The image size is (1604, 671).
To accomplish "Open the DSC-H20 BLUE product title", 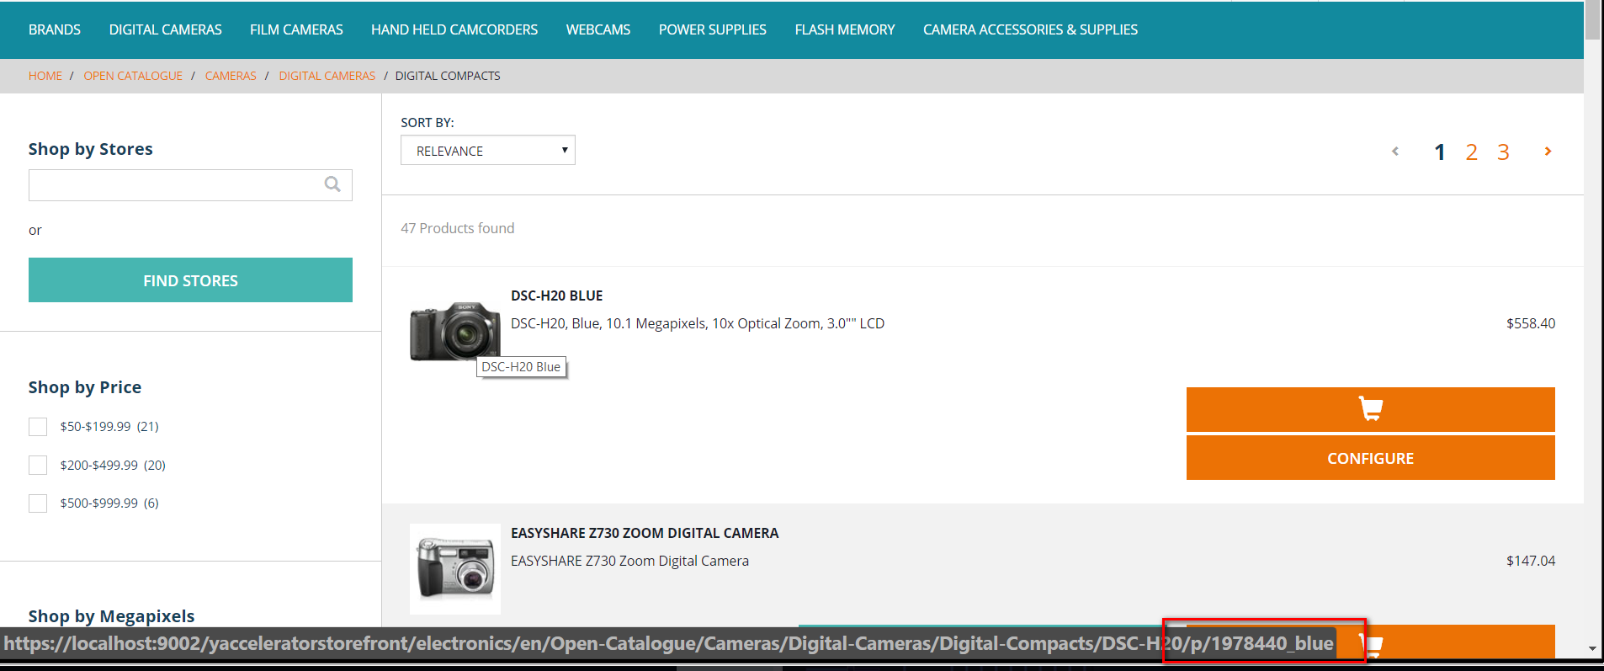I will click(x=556, y=296).
